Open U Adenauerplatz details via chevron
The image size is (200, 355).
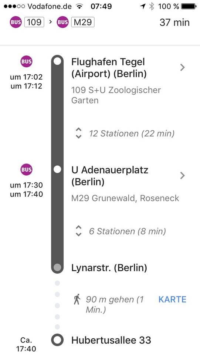pos(182,175)
